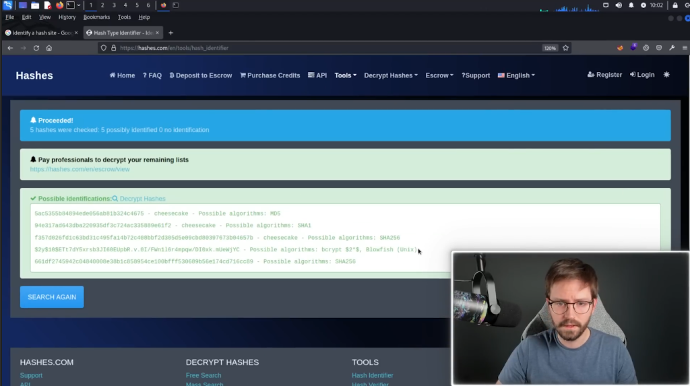Select the SHA1 cheesecake result line
690x386 pixels.
point(172,226)
